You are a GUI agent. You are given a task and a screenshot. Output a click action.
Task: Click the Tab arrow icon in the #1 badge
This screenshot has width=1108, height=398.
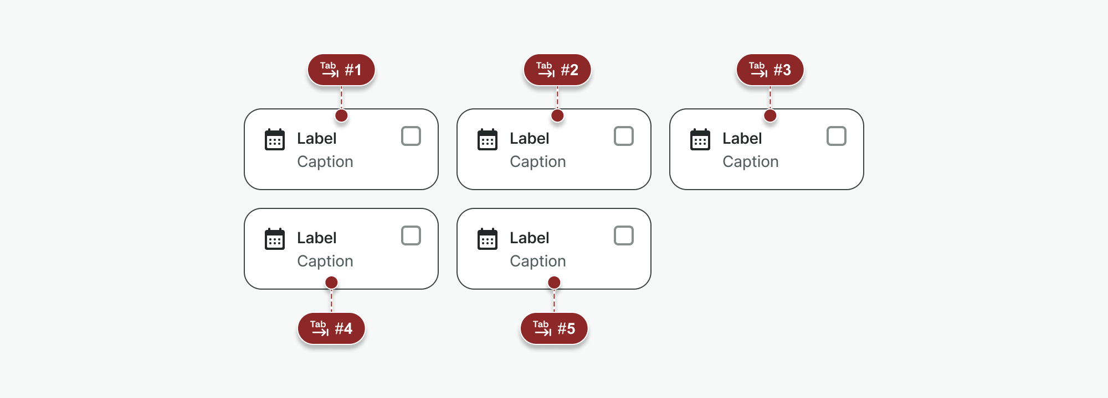[x=329, y=70]
